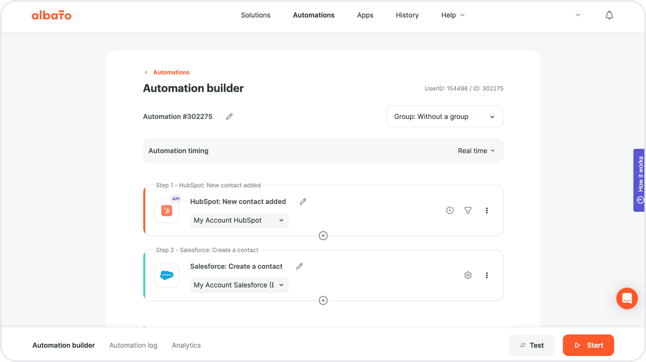Open the How it works side tab
This screenshot has height=362, width=646.
pyautogui.click(x=640, y=180)
